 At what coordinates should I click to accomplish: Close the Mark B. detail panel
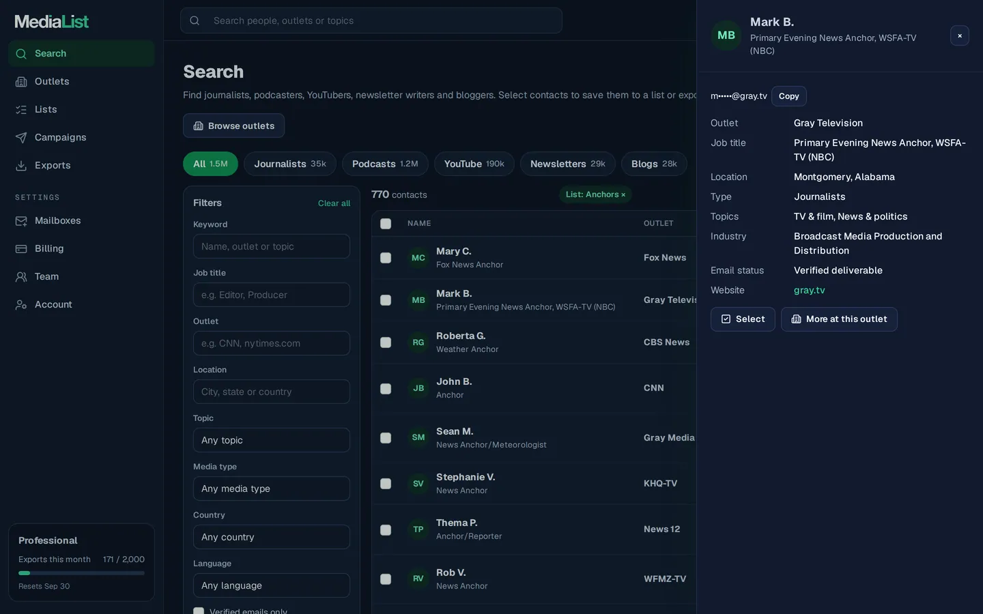(960, 35)
